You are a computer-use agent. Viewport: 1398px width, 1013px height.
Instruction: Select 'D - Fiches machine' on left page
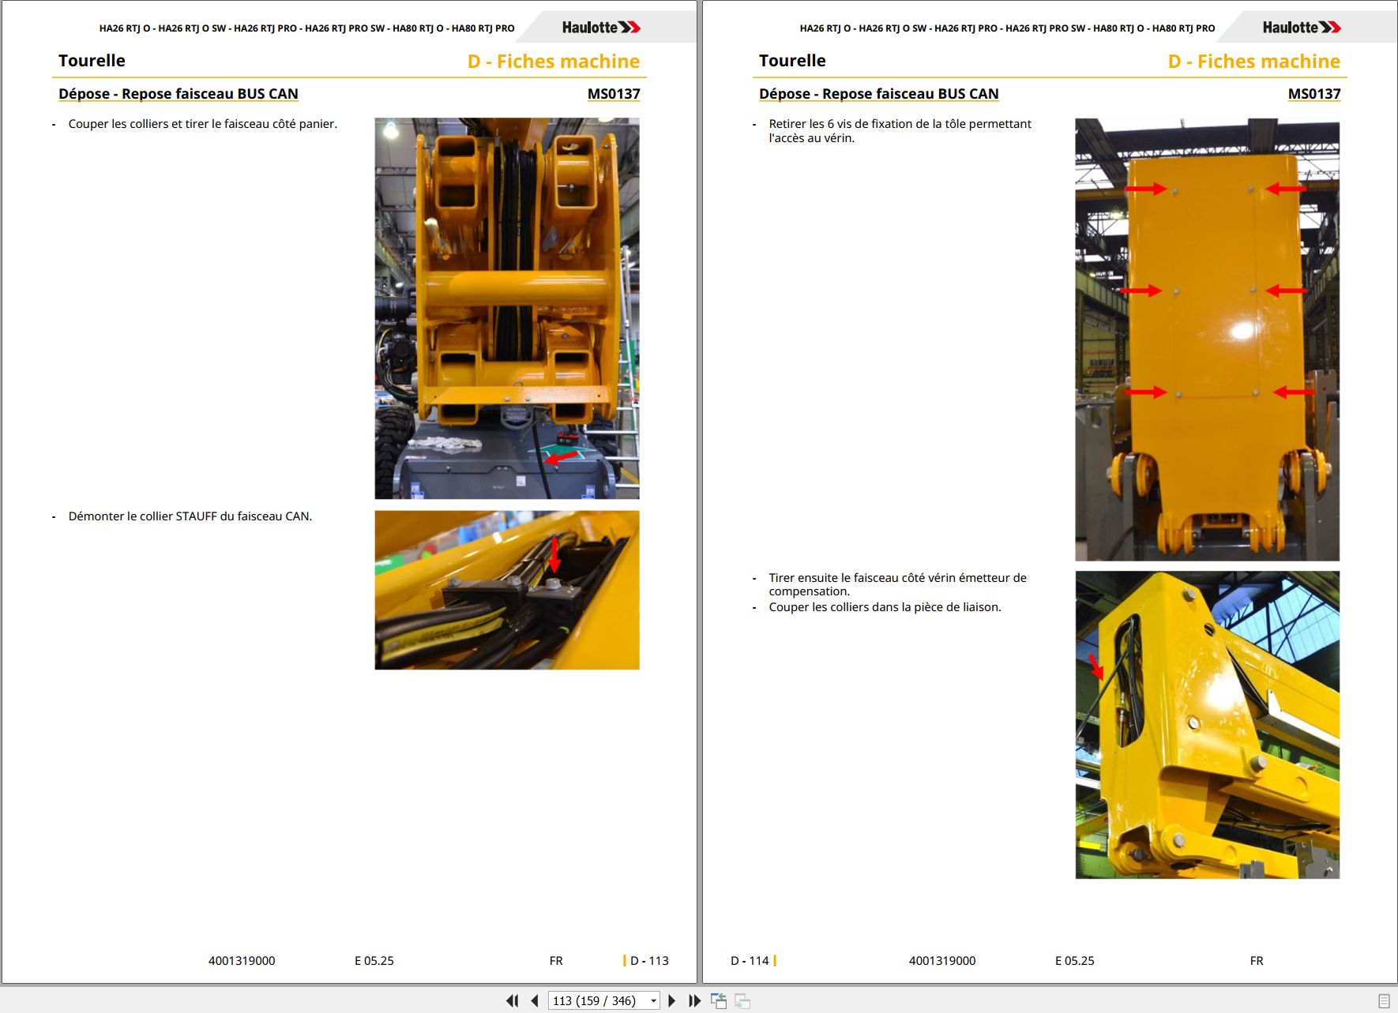554,62
